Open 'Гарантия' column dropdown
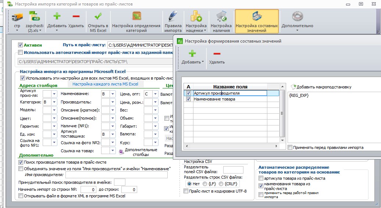 pos(54,126)
